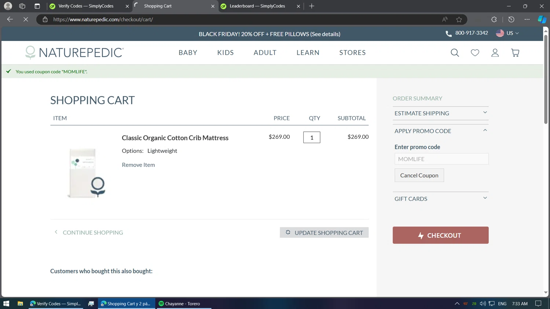Expand the Gift Cards section
The image size is (550, 309).
pos(441,198)
